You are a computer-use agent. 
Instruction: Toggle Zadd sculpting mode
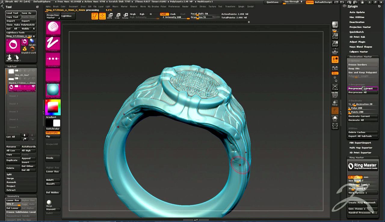pos(164,14)
